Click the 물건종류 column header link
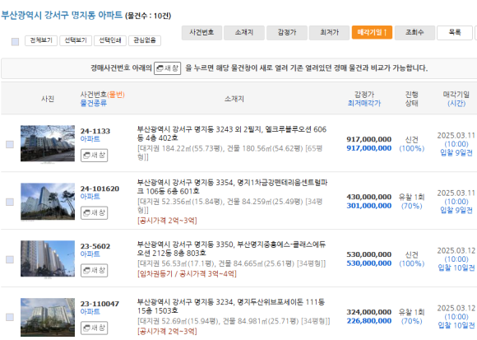 click(94, 103)
